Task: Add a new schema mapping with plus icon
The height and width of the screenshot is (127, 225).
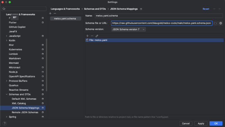Action: point(50,13)
